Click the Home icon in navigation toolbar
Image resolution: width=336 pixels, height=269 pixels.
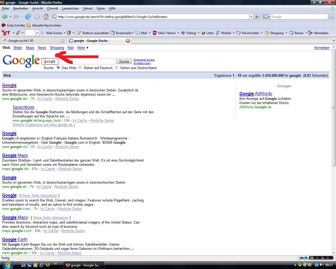46,17
